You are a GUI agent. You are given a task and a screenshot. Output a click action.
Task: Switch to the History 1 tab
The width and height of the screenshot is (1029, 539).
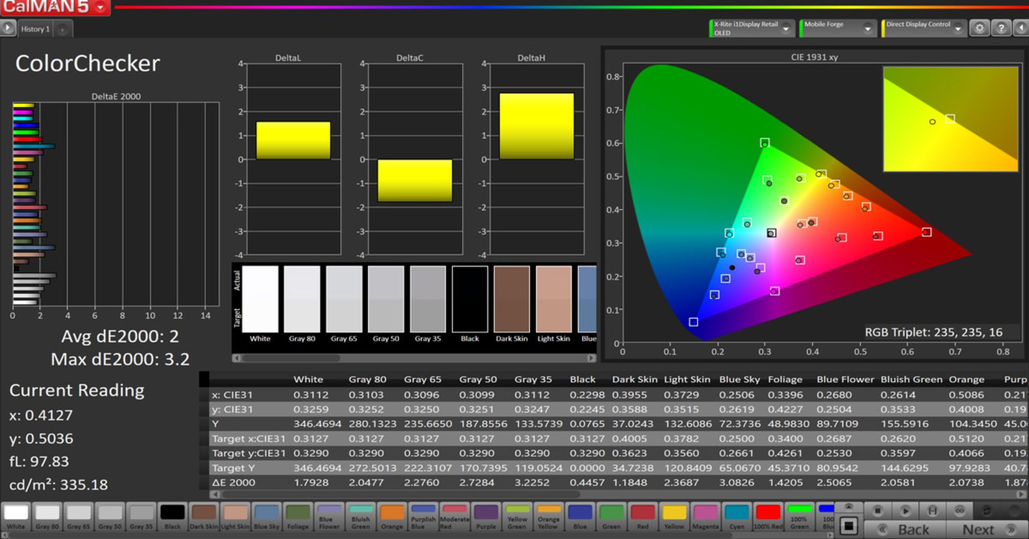[x=35, y=29]
